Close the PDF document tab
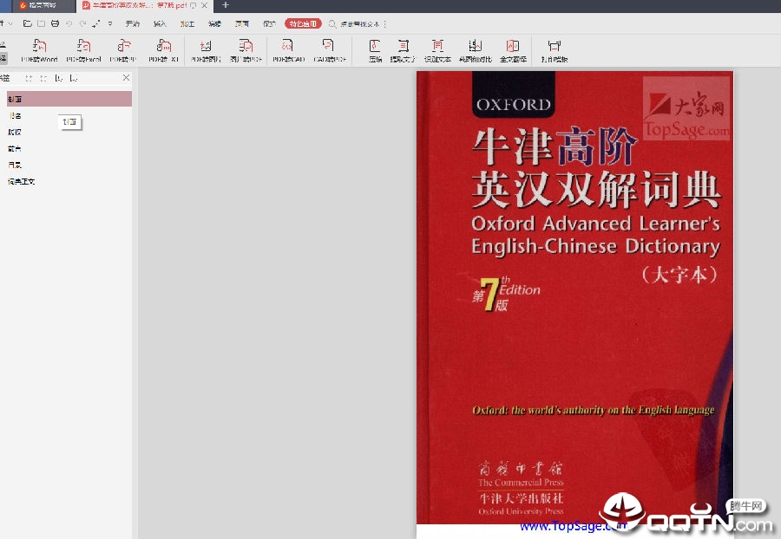Viewport: 781px width, 539px height. click(204, 5)
